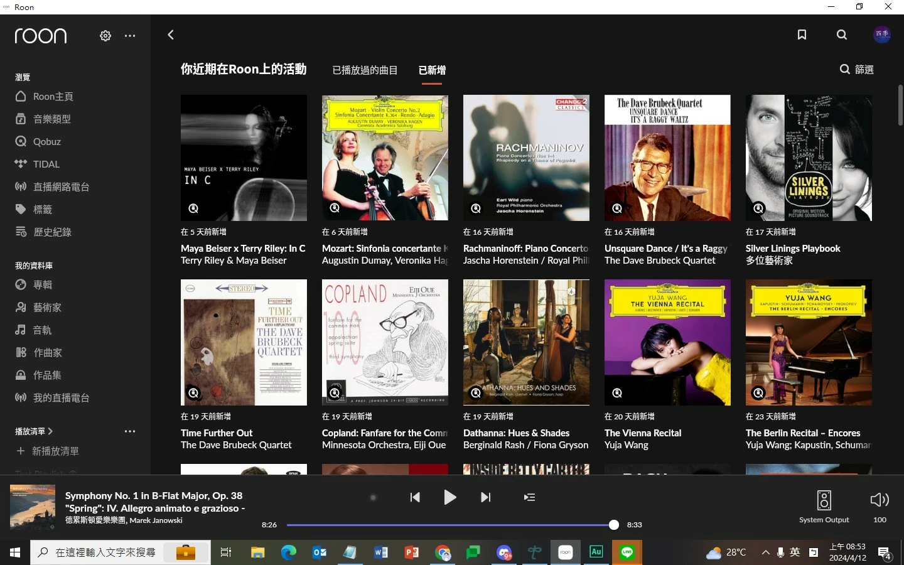Click the signal path dot indicator
Viewport: 904px width, 565px height.
373,498
